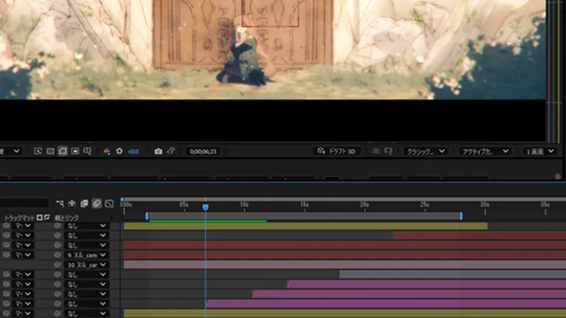Click the 20s mark on time ruler
The width and height of the screenshot is (566, 318).
pos(365,205)
